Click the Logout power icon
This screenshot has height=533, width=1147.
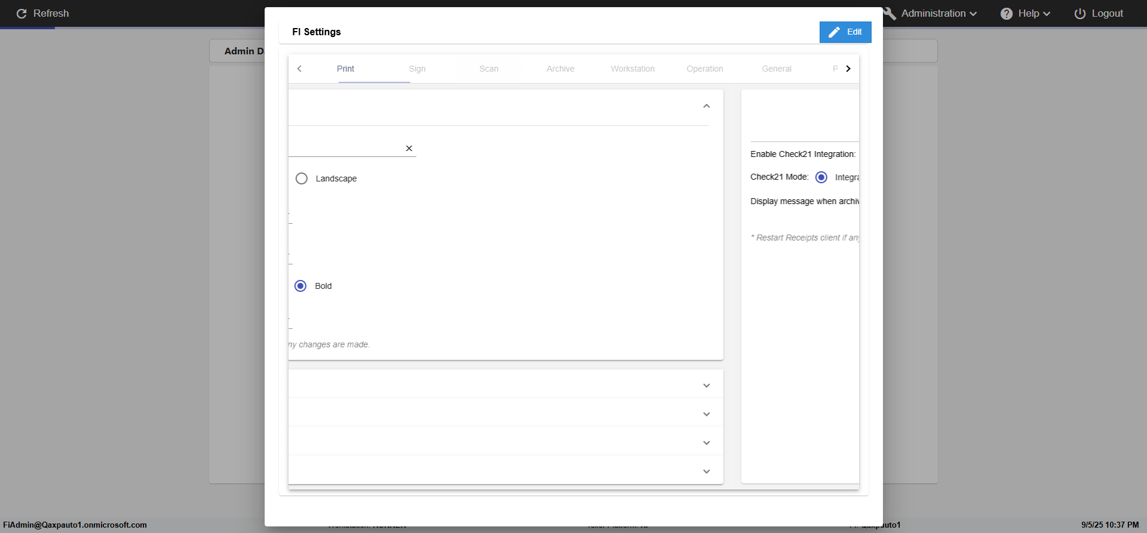[1080, 14]
